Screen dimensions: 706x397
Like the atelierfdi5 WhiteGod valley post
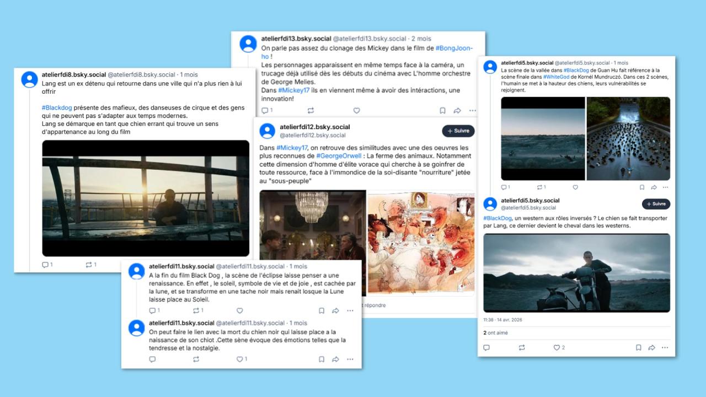click(575, 187)
